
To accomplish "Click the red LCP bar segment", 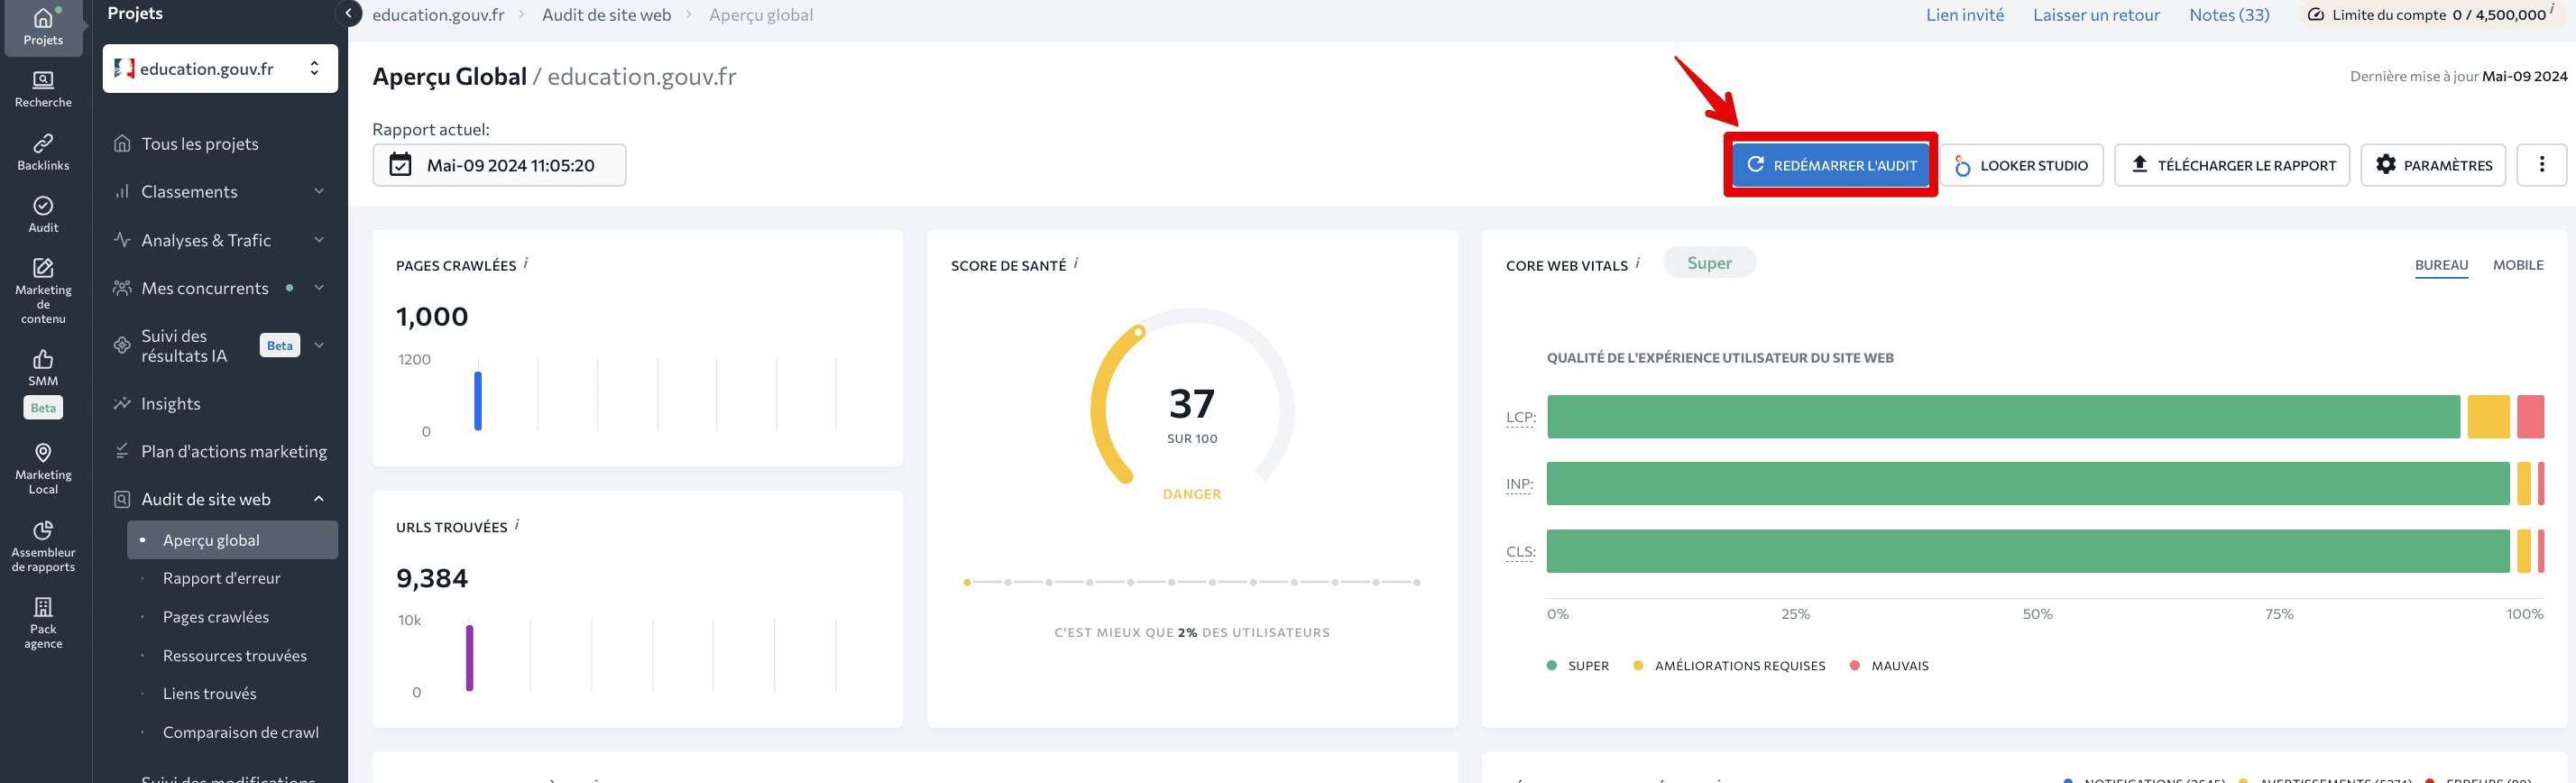I will [x=2530, y=417].
